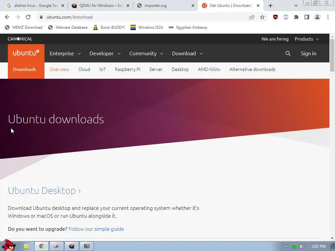Click the 2:01 PM taskbar clock

[319, 246]
